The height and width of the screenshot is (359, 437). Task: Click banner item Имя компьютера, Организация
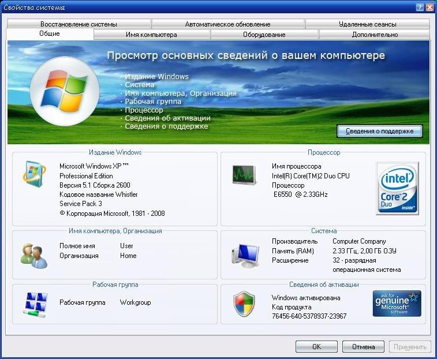[x=181, y=93]
